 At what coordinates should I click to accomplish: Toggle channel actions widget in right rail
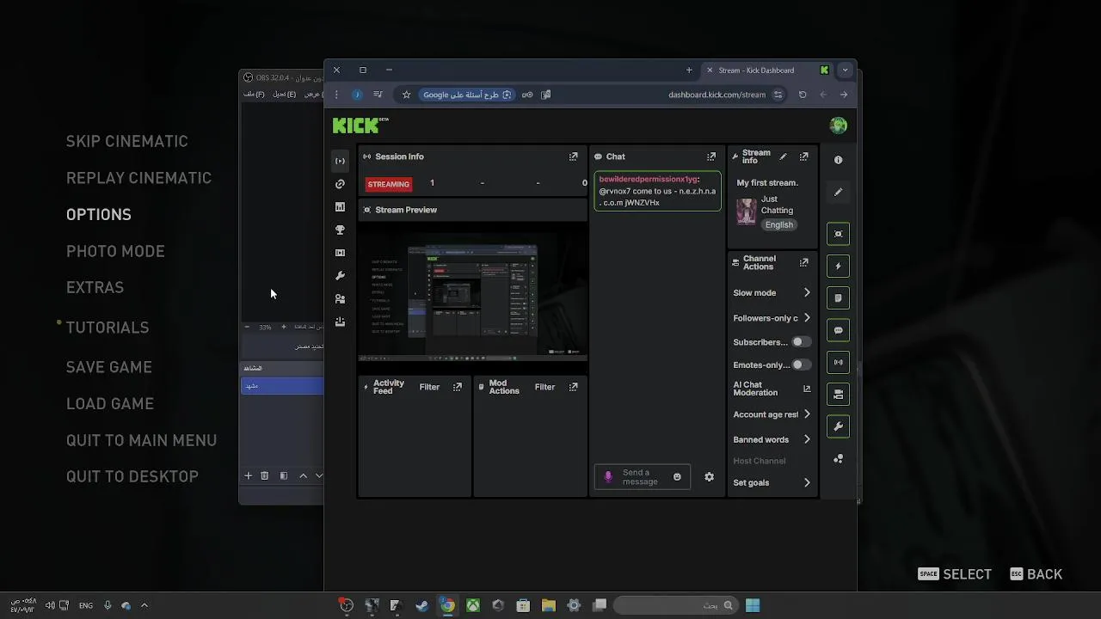point(838,395)
